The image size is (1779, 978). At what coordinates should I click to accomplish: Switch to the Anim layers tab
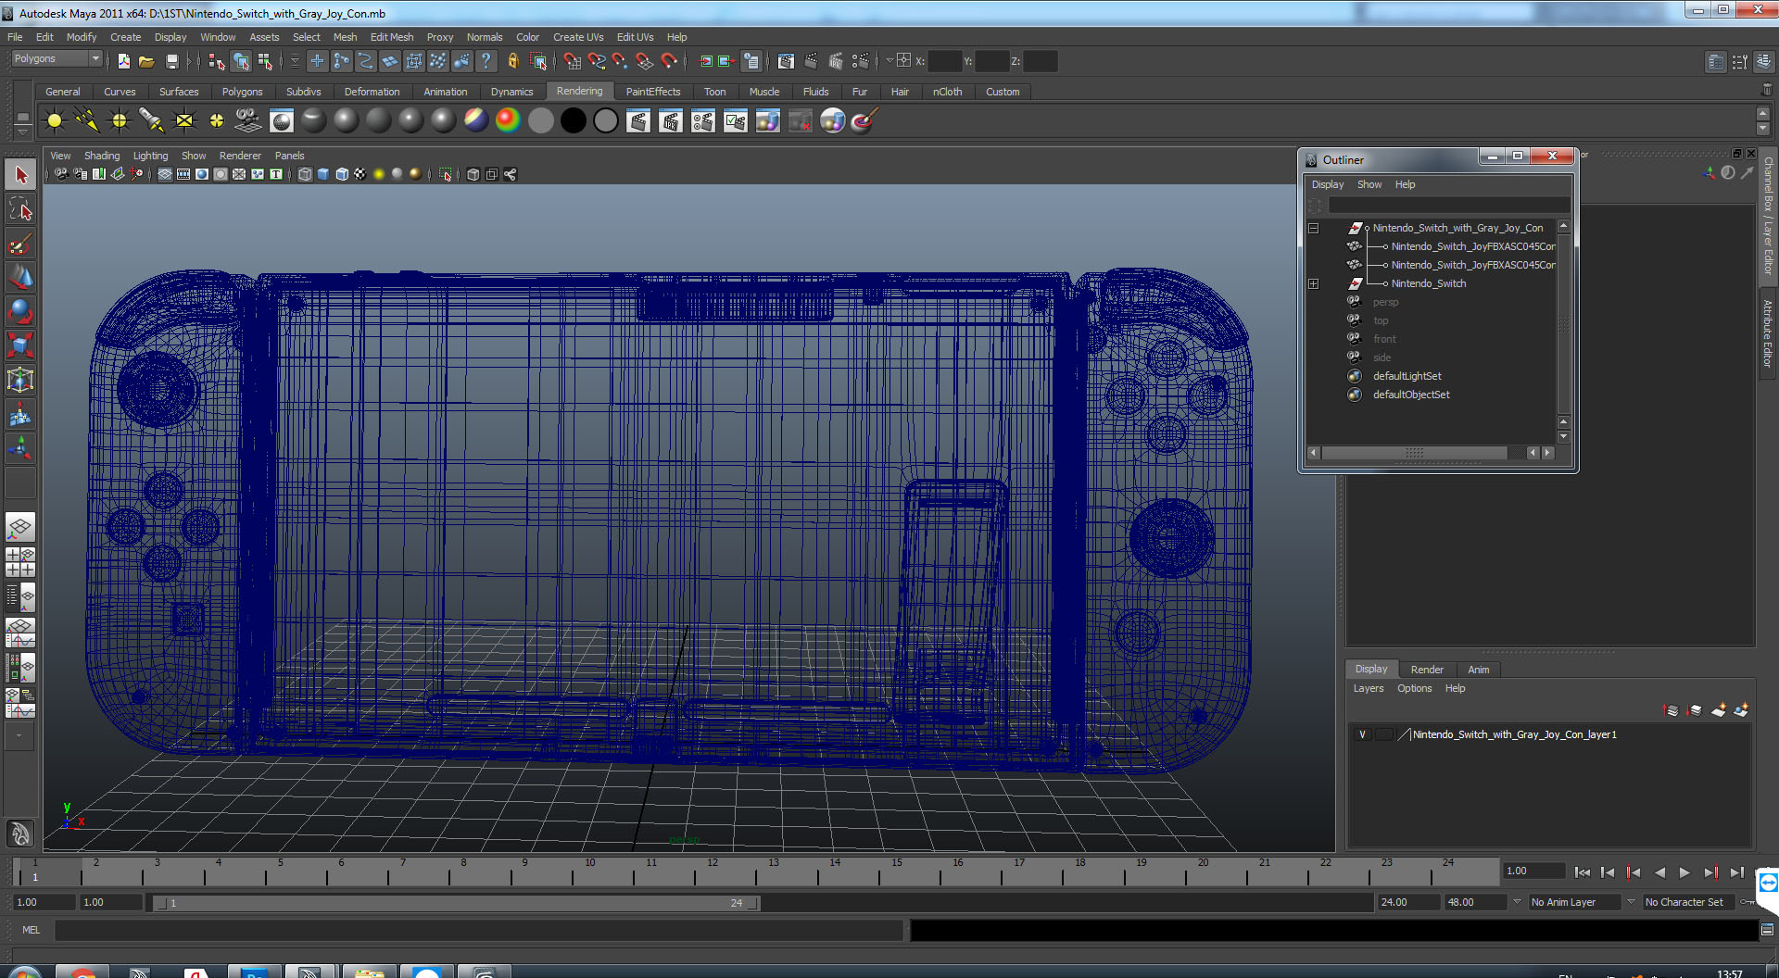(1479, 670)
